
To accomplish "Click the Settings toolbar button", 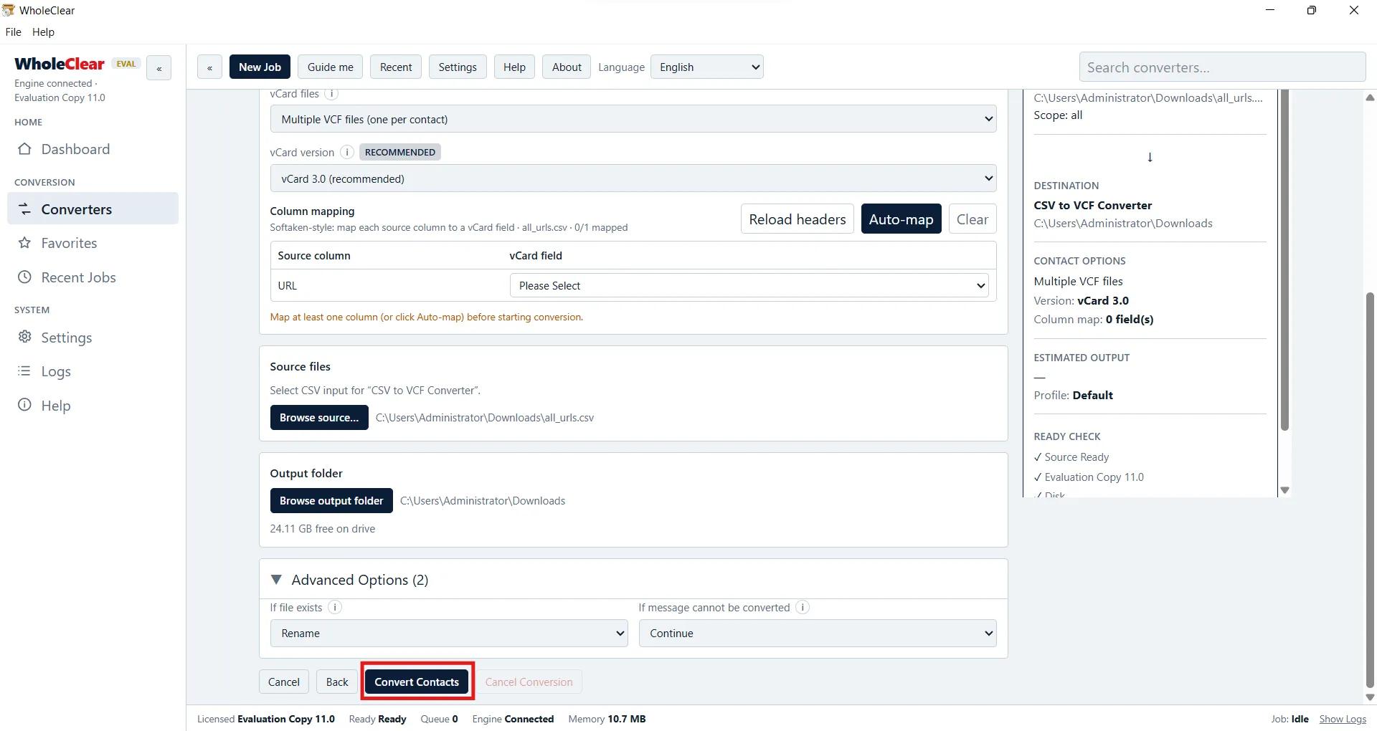I will 458,67.
